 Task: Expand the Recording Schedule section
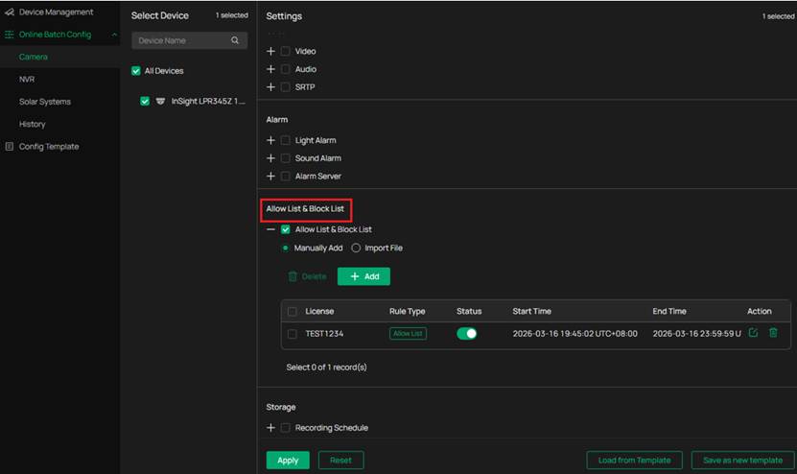[270, 428]
